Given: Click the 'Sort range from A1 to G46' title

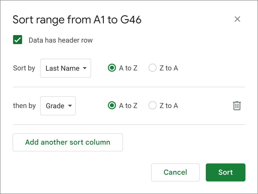Looking at the screenshot, I should (77, 20).
